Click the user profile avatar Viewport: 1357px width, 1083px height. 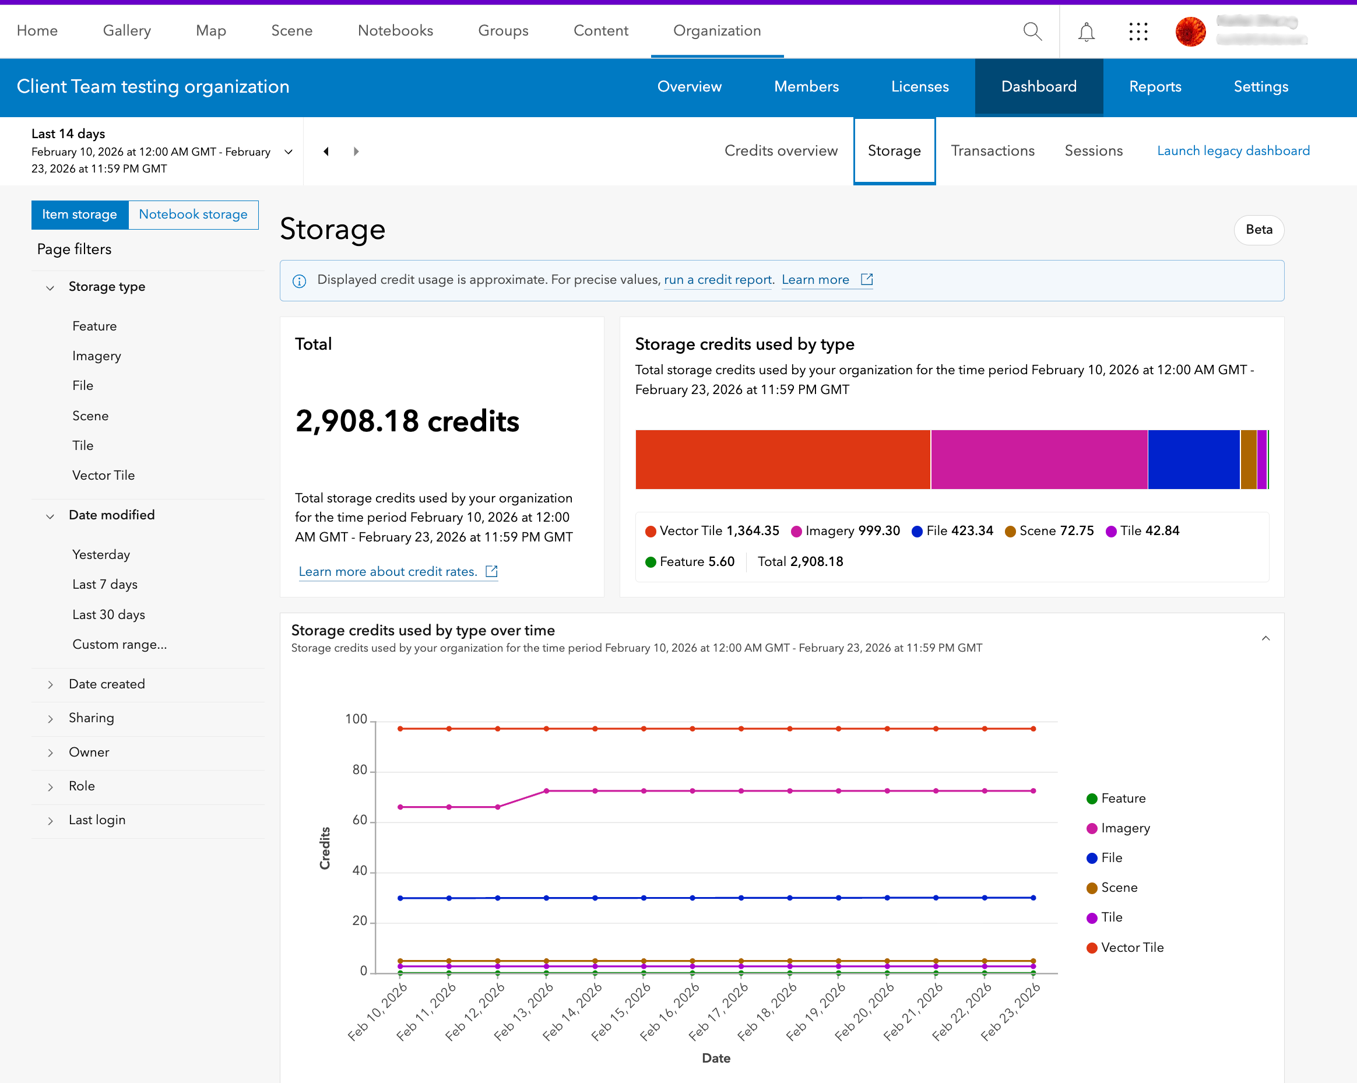(1190, 31)
